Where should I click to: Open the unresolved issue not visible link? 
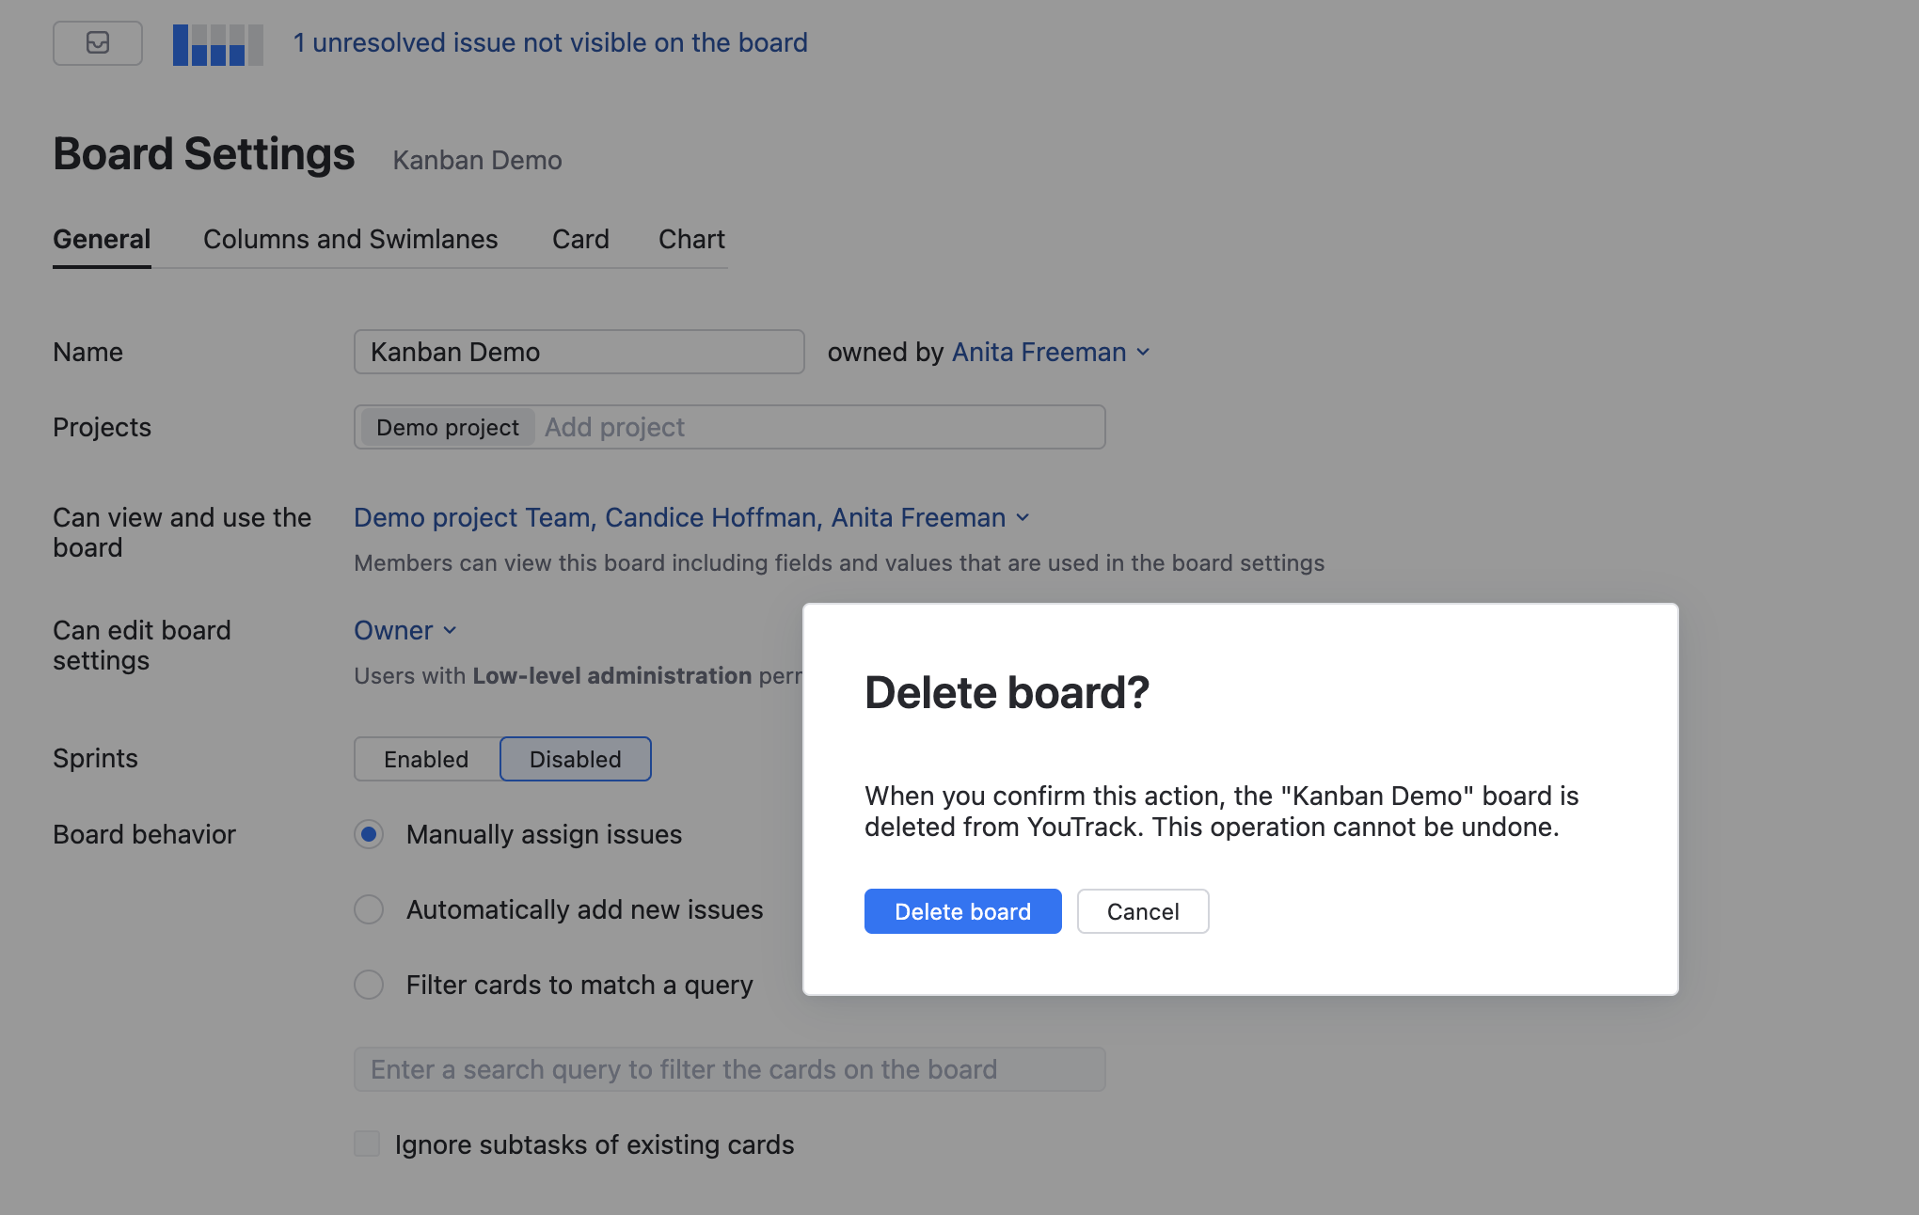click(550, 43)
